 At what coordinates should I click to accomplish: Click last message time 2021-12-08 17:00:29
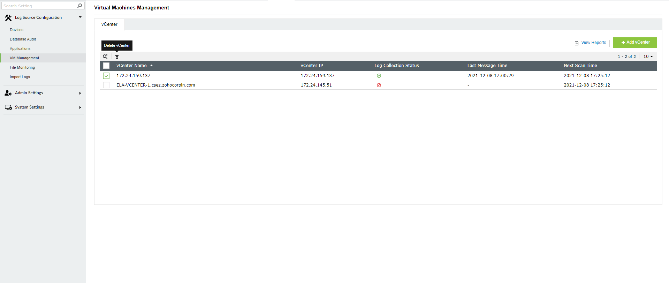(490, 76)
